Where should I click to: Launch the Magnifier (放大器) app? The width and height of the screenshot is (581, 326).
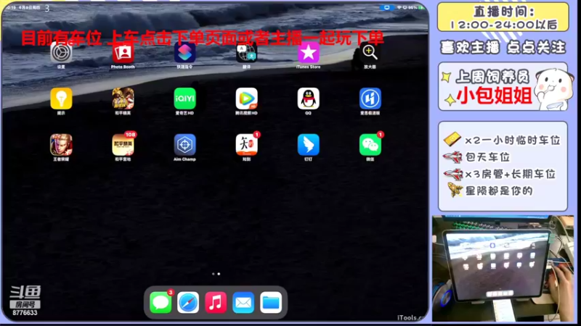pos(370,52)
